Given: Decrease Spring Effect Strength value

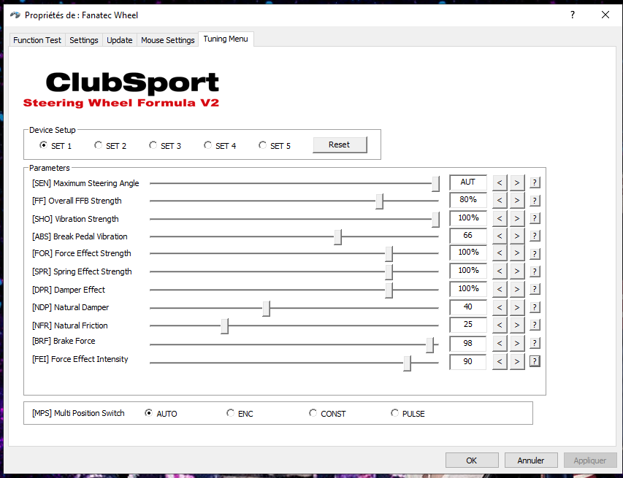Looking at the screenshot, I should click(x=500, y=271).
